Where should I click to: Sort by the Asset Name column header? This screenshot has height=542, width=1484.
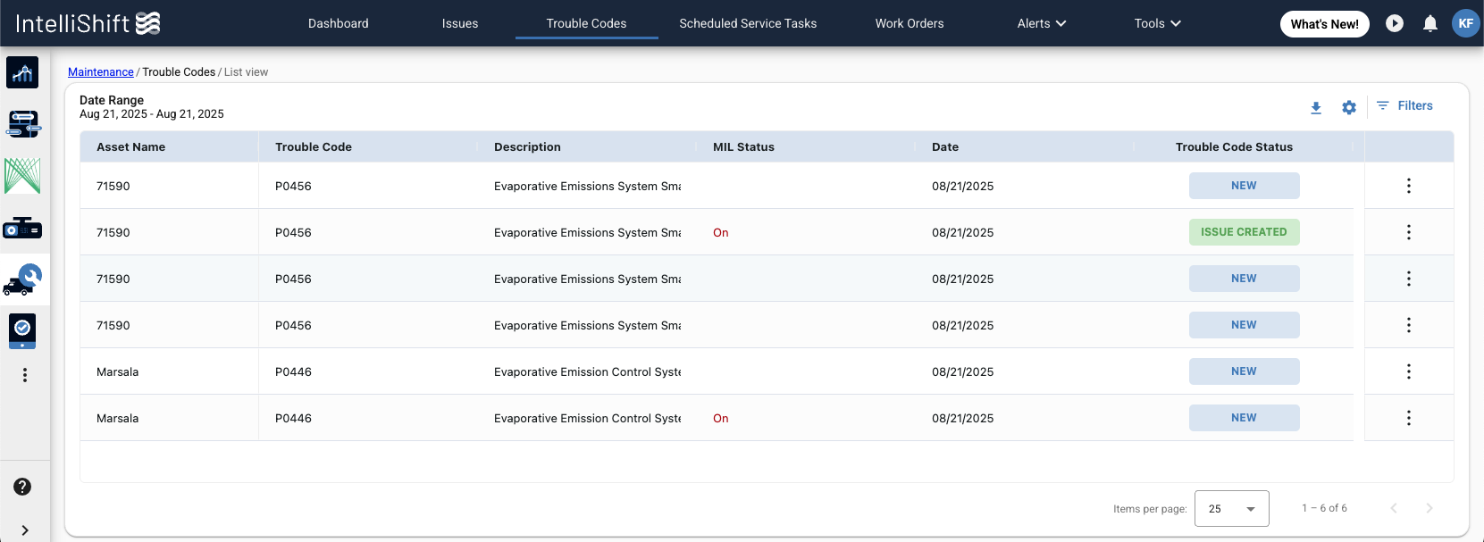pyautogui.click(x=131, y=147)
